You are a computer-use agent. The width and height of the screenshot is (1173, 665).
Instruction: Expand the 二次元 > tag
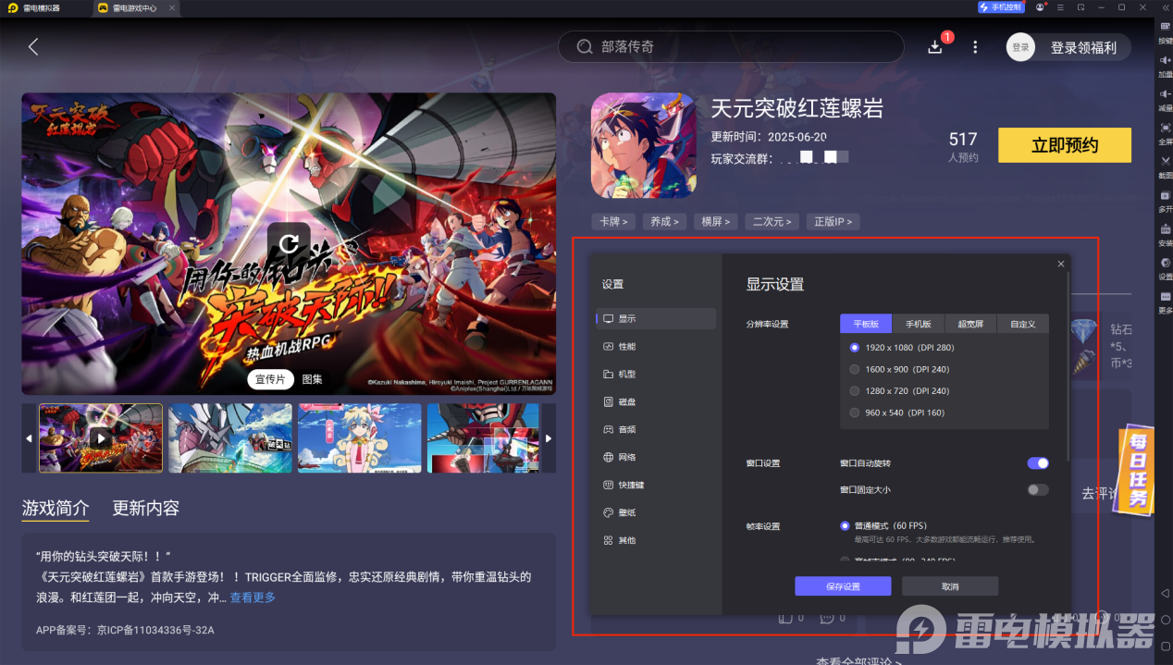772,222
